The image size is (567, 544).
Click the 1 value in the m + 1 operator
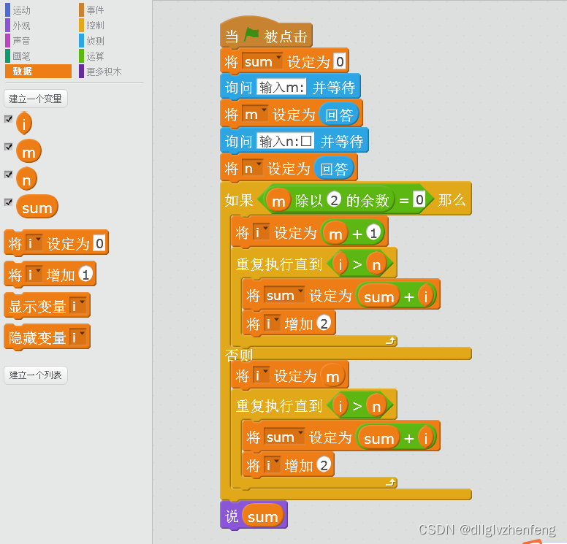coord(373,233)
